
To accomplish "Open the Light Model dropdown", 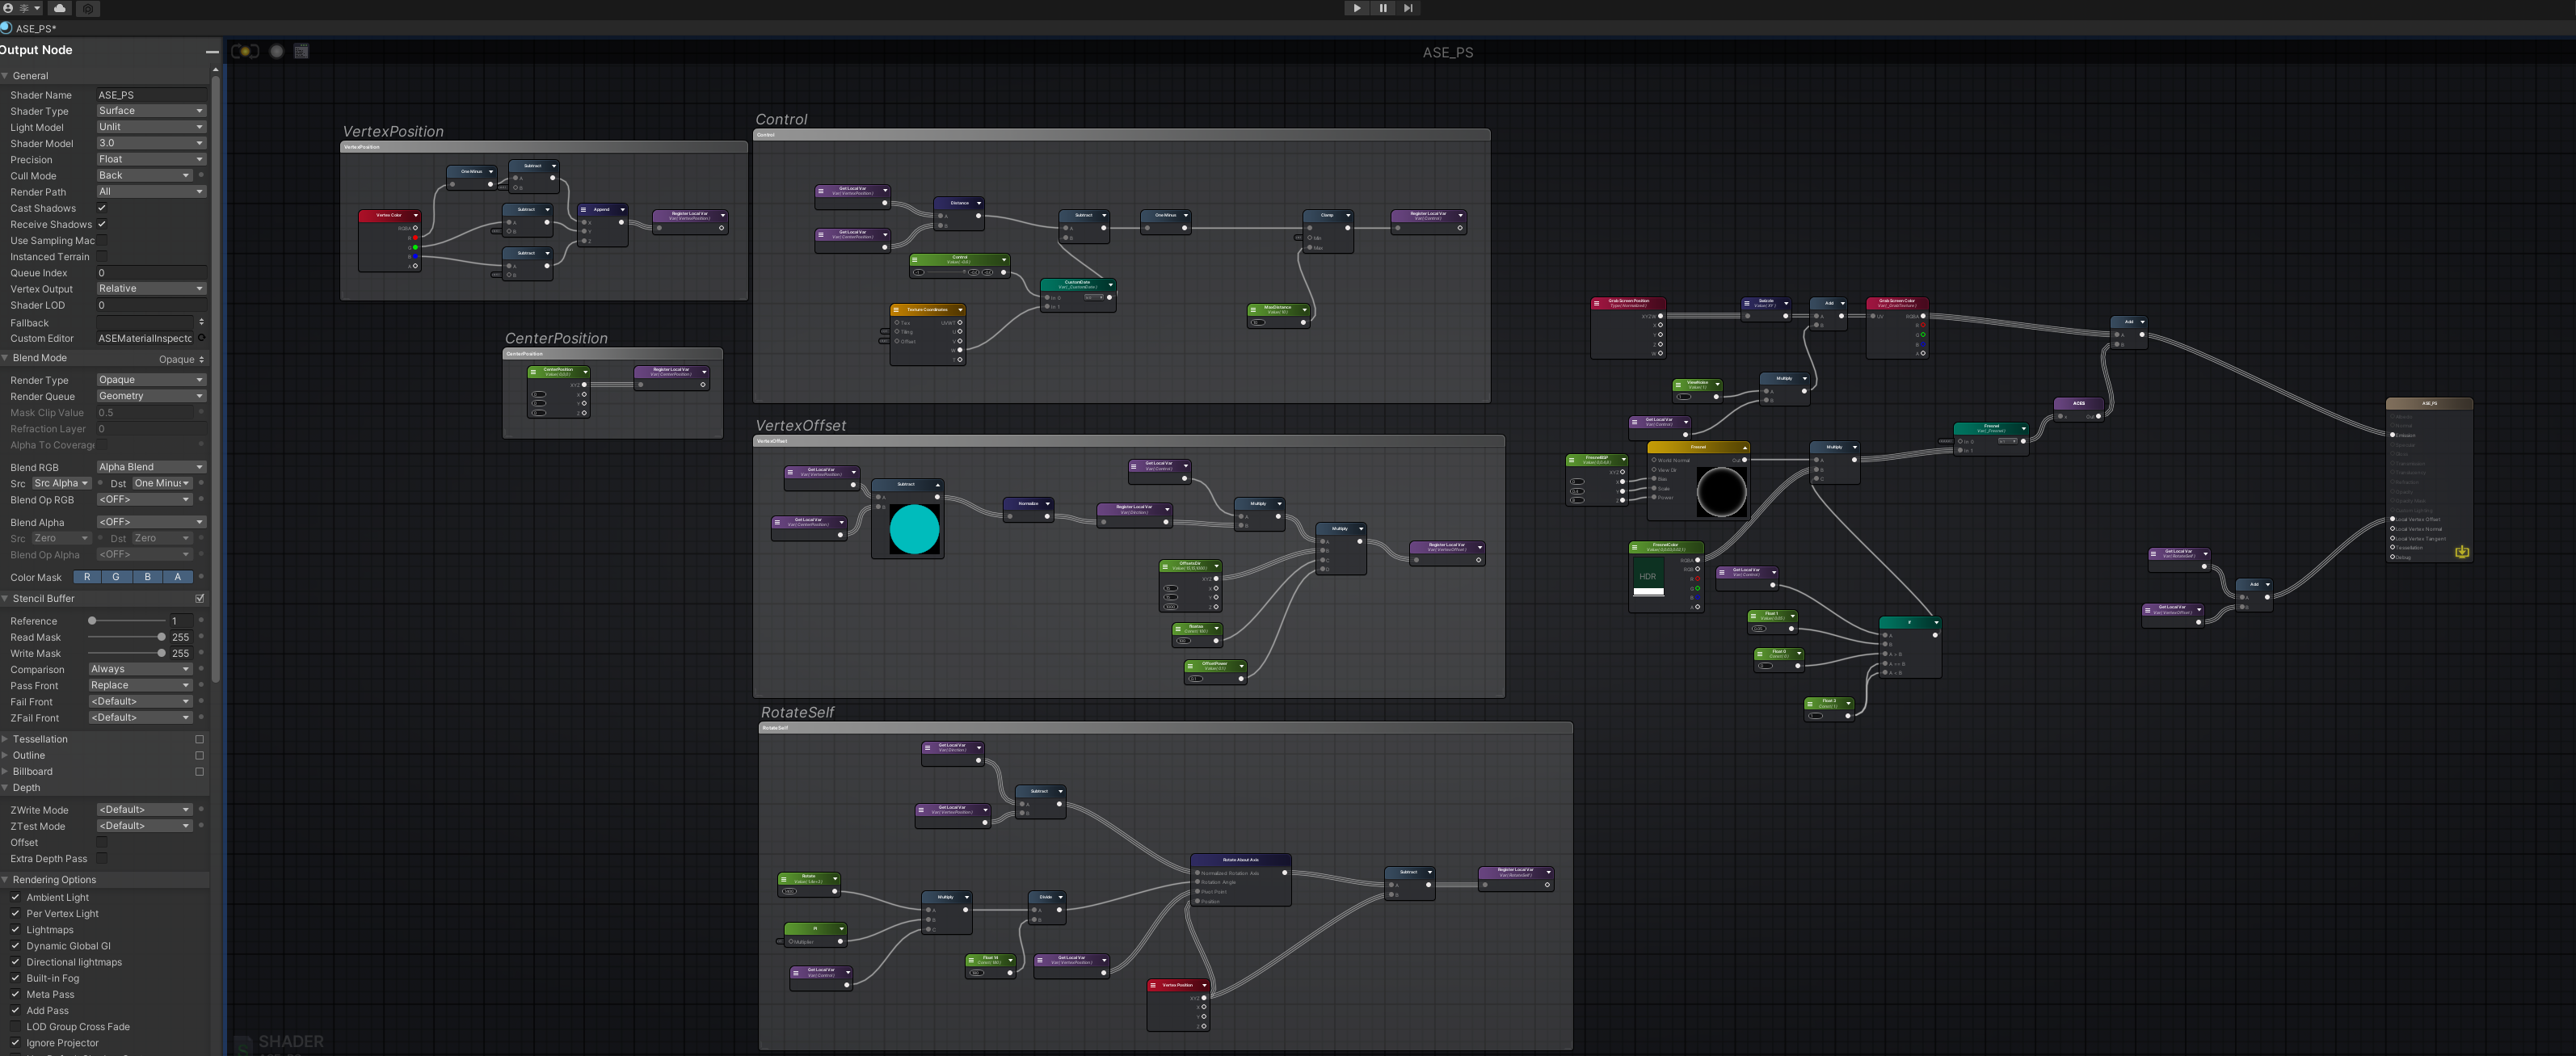I will point(151,127).
